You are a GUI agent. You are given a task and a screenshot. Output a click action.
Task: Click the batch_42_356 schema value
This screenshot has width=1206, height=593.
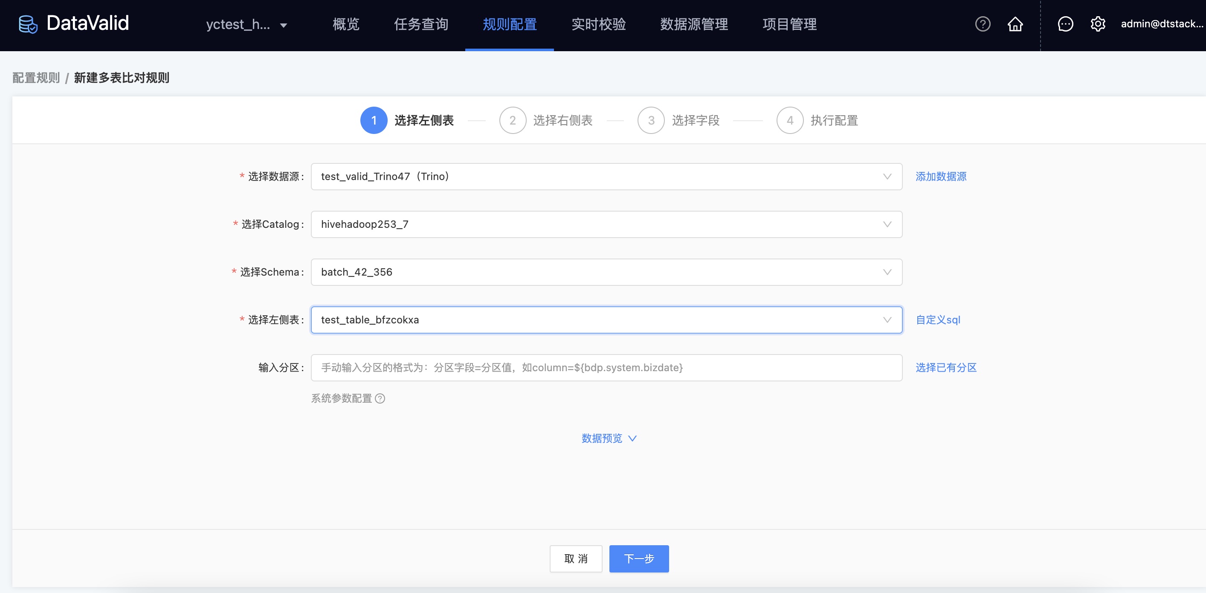[x=357, y=272]
